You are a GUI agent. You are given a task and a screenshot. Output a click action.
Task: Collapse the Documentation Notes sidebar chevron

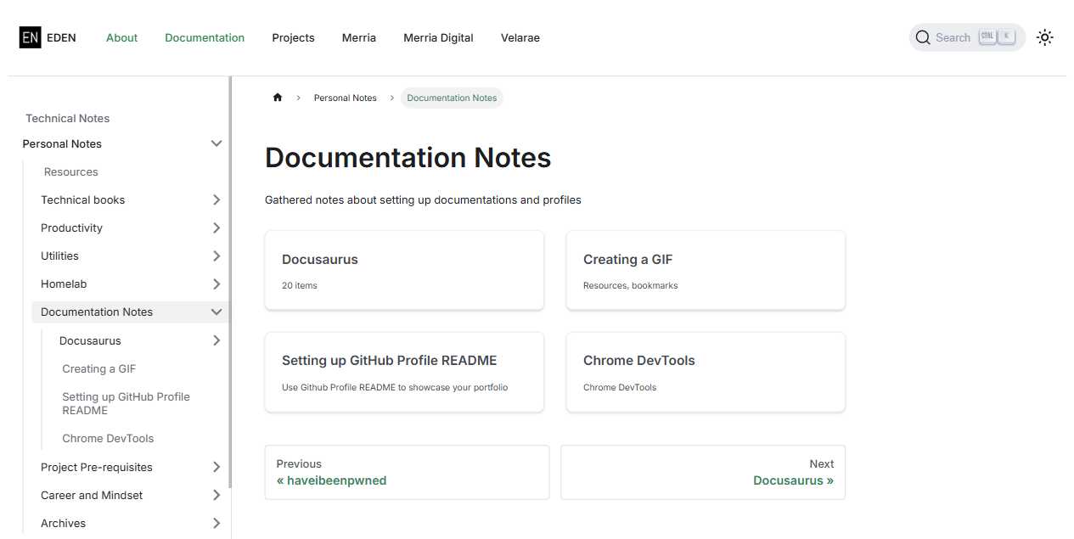pos(216,312)
